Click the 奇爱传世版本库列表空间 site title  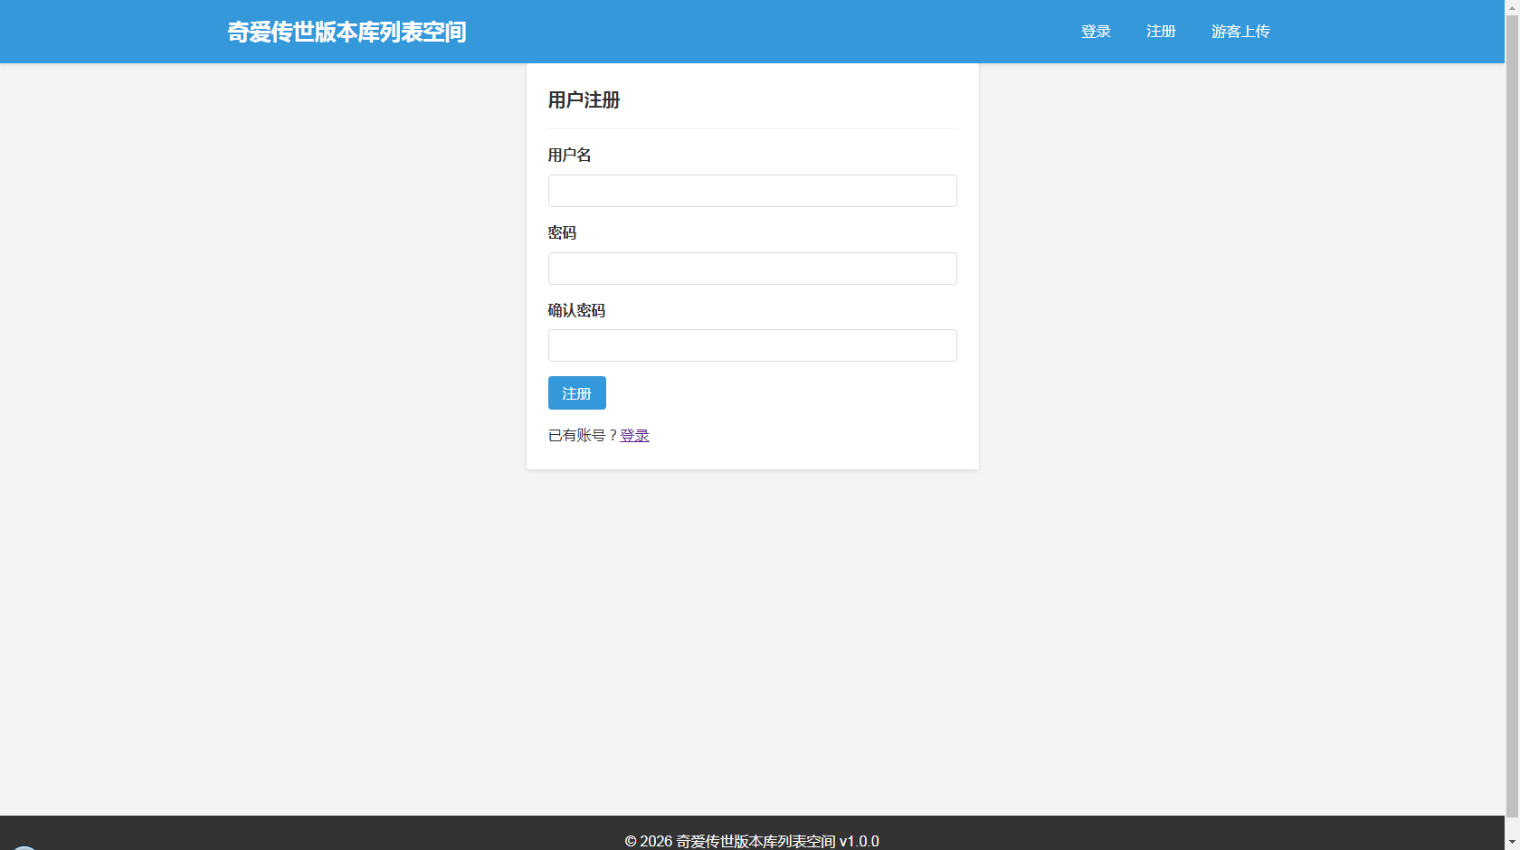click(347, 32)
